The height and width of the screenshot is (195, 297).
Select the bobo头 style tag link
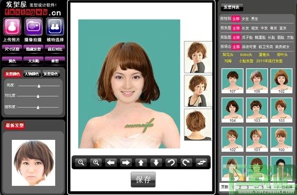click(246, 55)
